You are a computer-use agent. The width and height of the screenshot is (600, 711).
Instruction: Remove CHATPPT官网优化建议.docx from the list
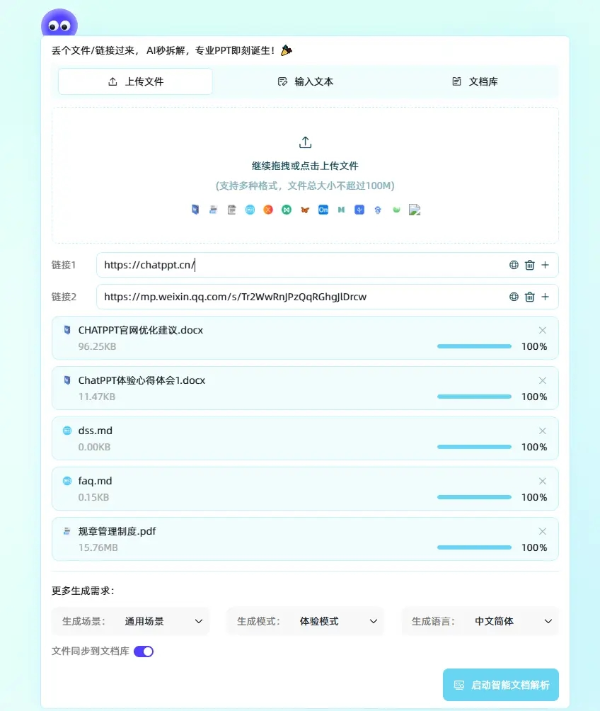tap(543, 330)
